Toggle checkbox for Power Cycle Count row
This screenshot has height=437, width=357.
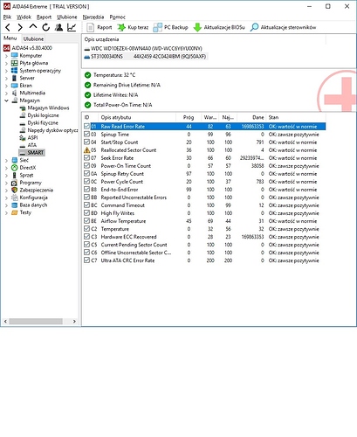tap(86, 181)
